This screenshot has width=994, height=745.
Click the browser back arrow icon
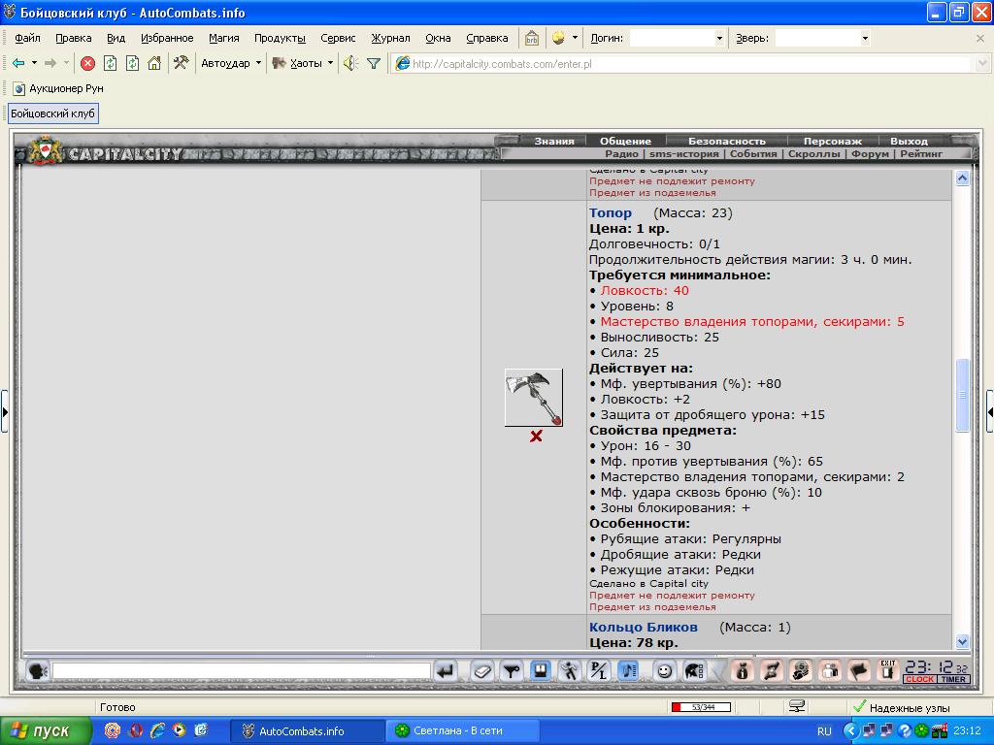pos(18,63)
